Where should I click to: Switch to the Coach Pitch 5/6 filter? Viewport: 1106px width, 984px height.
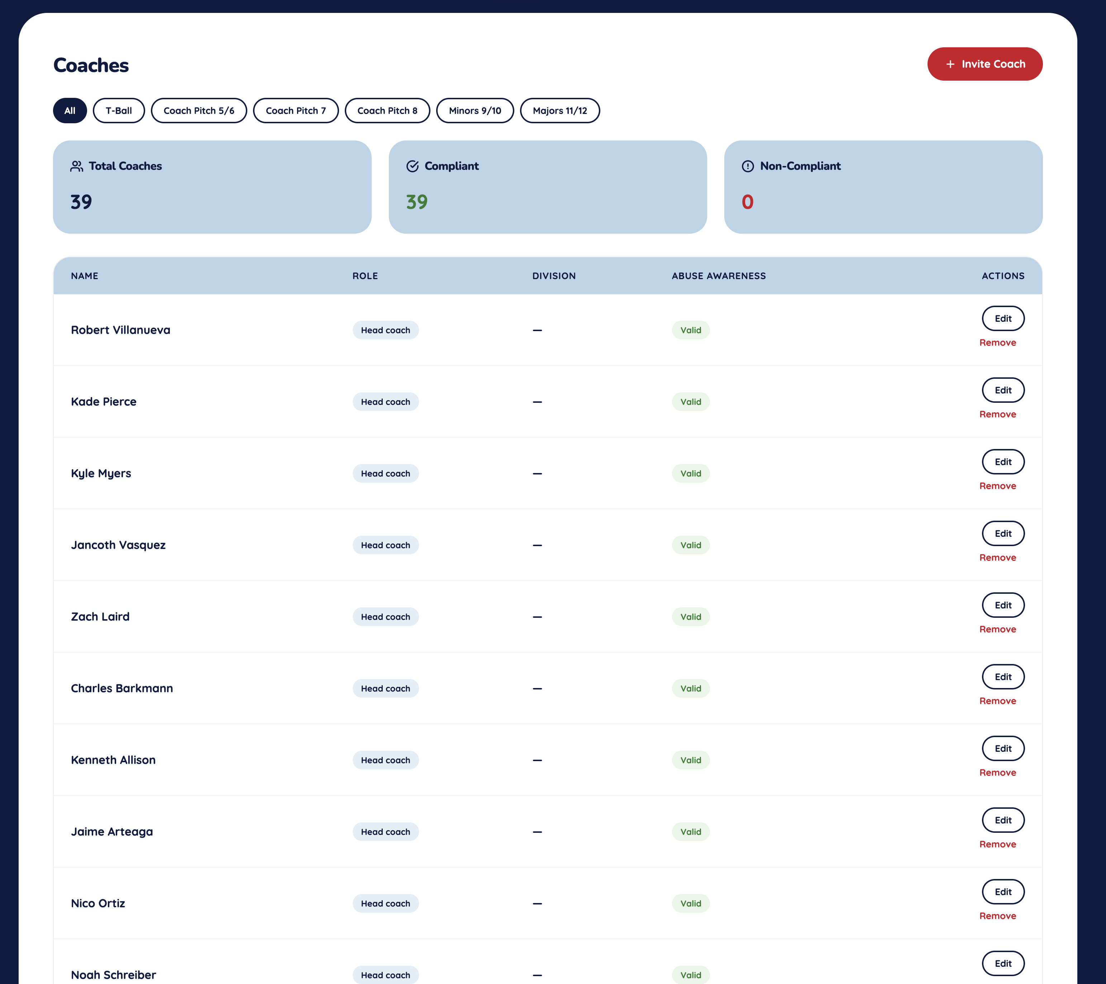199,110
